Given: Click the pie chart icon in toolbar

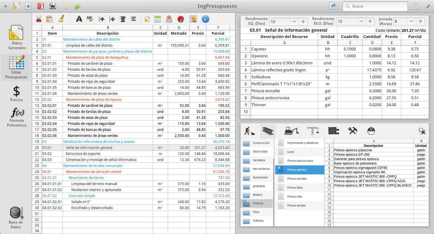Looking at the screenshot, I should coord(180,19).
